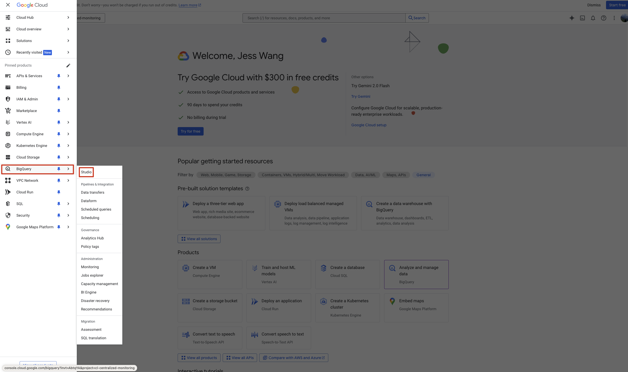Click the Kubernetes Engine icon

coord(8,146)
